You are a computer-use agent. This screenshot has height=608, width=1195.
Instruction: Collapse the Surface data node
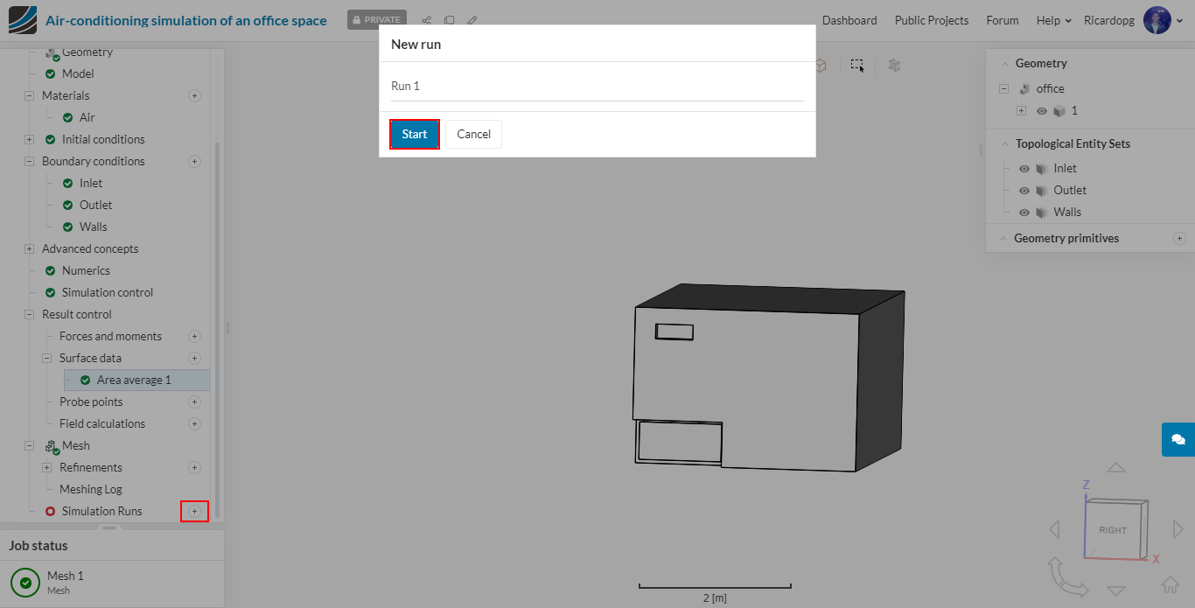point(46,358)
